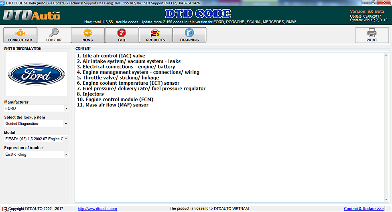
Task: Select line 8 Injectors
Action: point(90,94)
